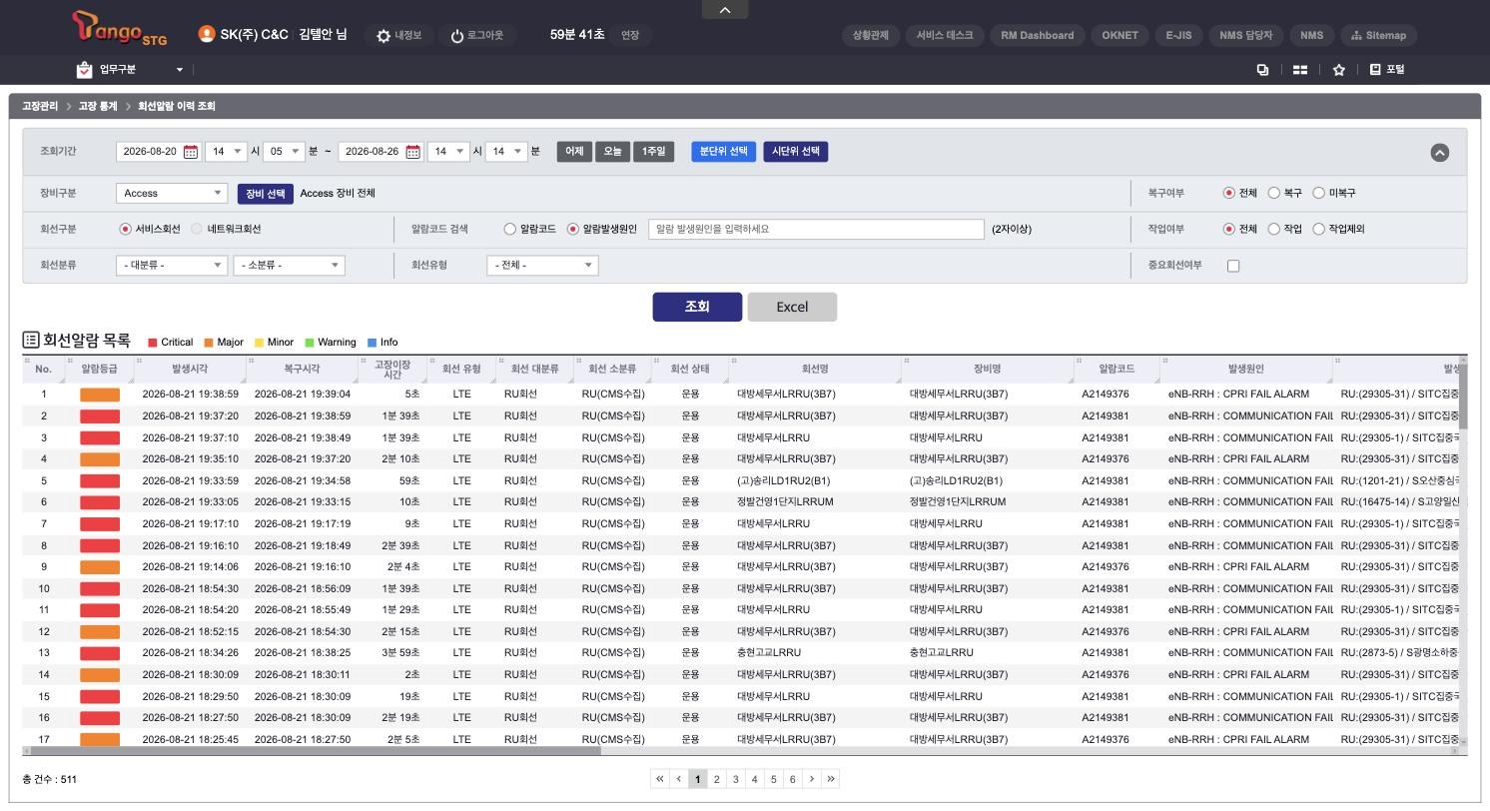Go to the last page of results

831,779
